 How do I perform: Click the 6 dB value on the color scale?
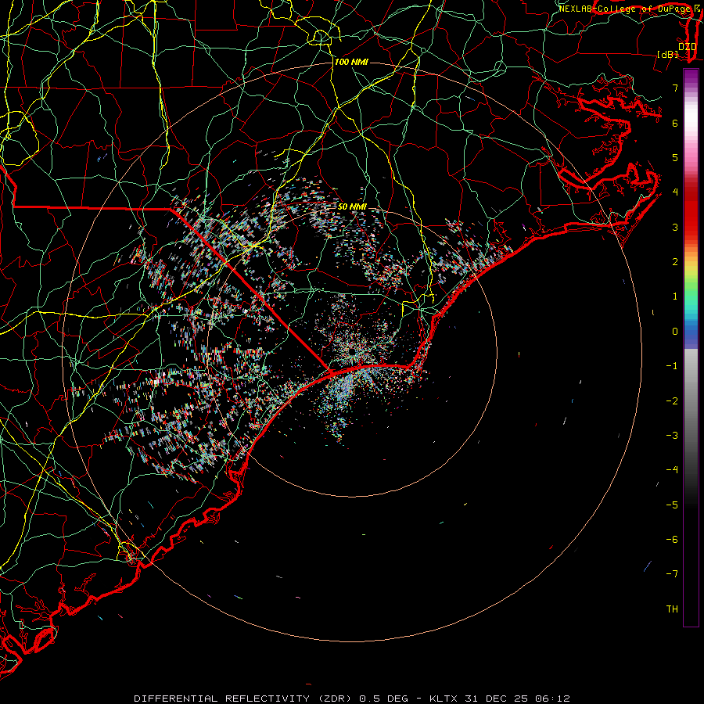click(x=675, y=123)
